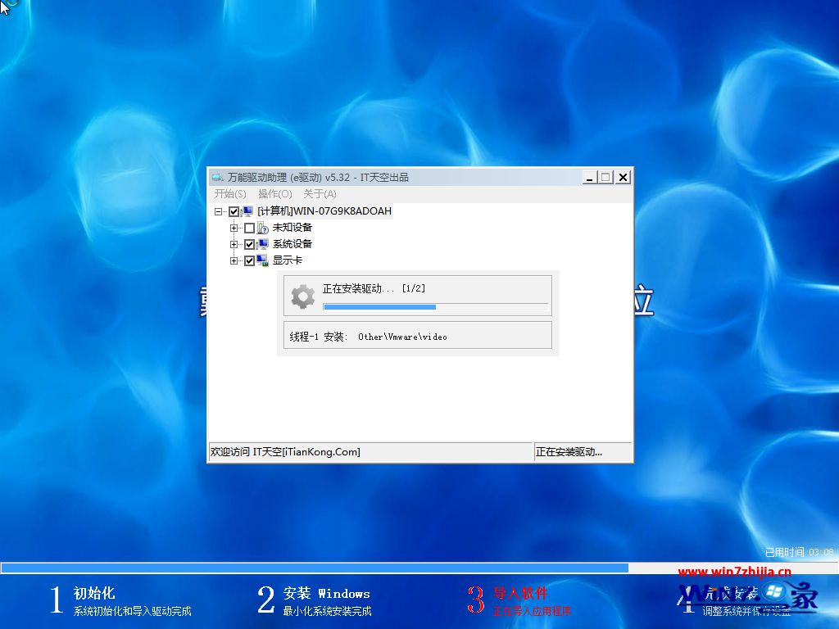This screenshot has width=839, height=629.
Task: Expand the 显示卡 tree node
Action: coord(234,261)
